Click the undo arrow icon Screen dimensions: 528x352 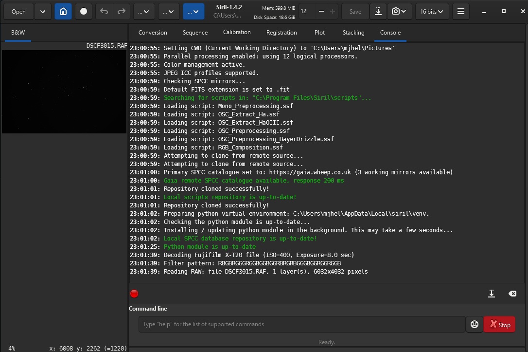click(103, 12)
